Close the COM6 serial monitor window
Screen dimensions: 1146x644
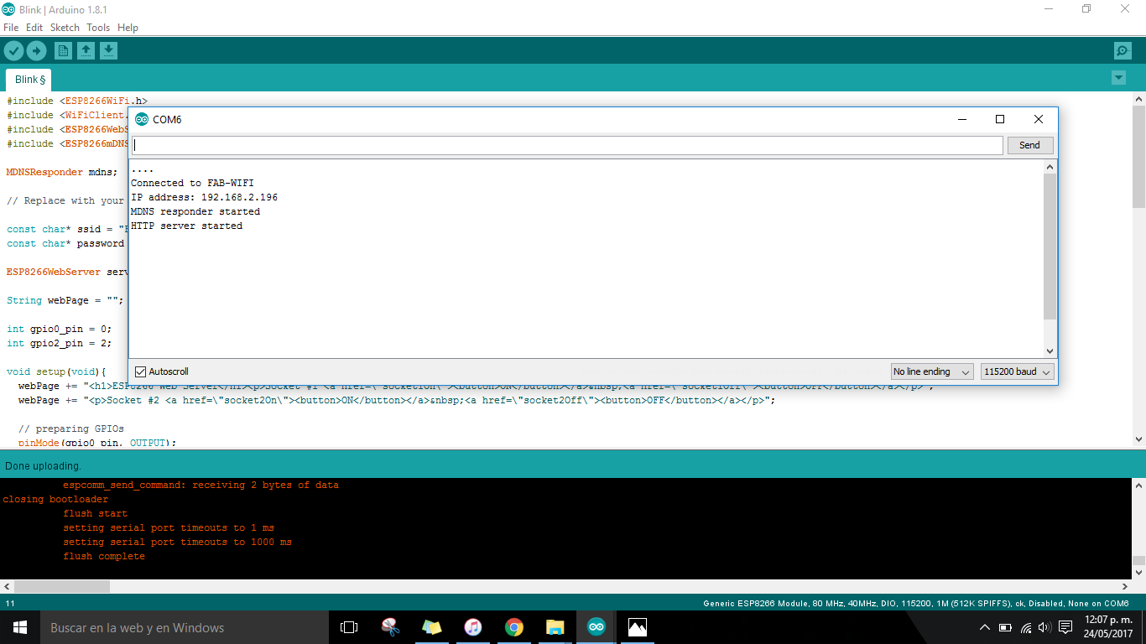pyautogui.click(x=1039, y=119)
